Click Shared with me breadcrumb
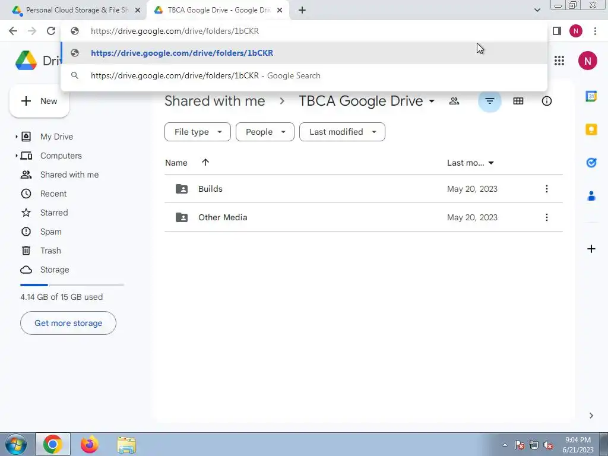608x456 pixels. 215,101
